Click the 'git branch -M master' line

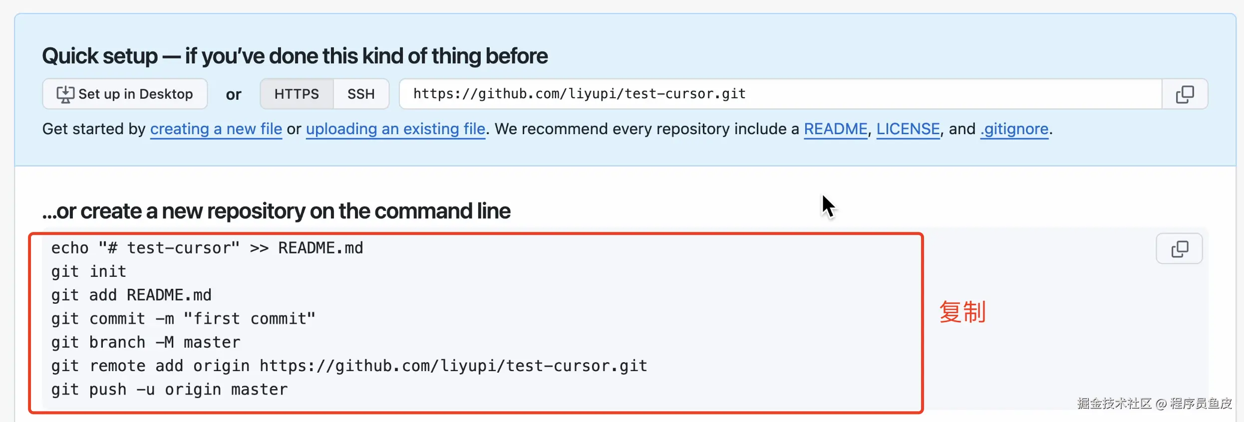(x=146, y=343)
